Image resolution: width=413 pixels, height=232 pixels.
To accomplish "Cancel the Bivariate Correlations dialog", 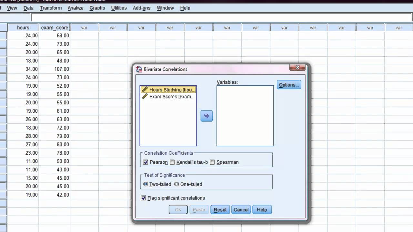I will pyautogui.click(x=241, y=210).
